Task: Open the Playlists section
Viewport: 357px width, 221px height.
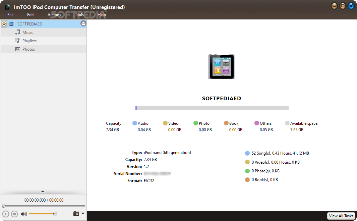Action: 44,41
